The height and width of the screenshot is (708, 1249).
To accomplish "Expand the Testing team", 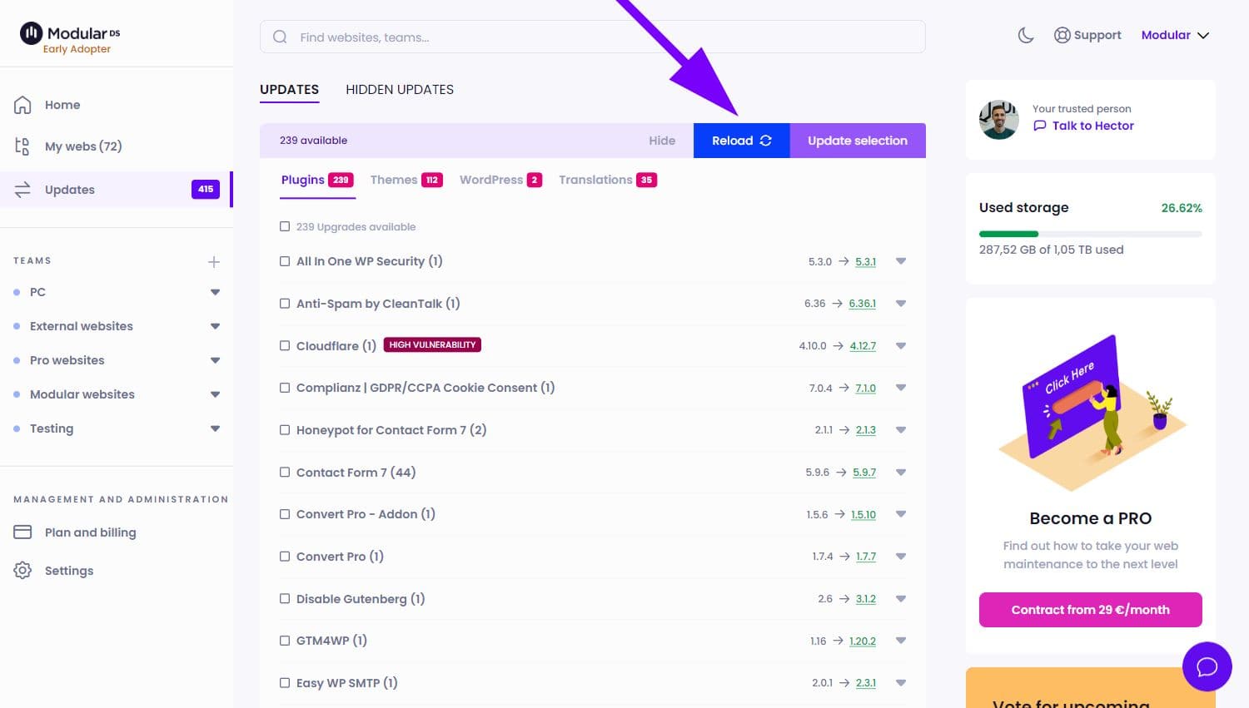I will point(216,428).
